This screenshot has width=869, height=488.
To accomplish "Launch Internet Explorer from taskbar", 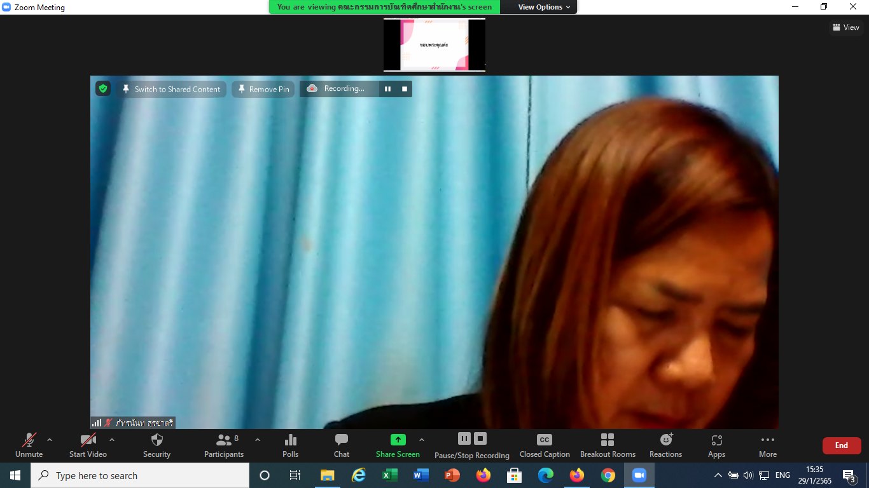I will [359, 475].
